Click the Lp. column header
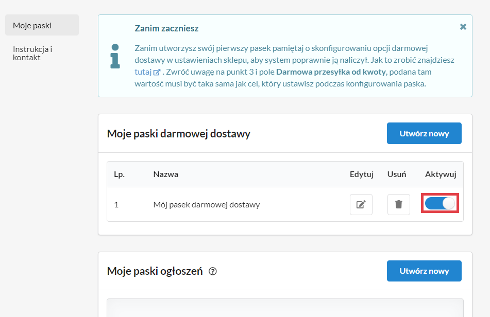The width and height of the screenshot is (490, 317). 120,174
